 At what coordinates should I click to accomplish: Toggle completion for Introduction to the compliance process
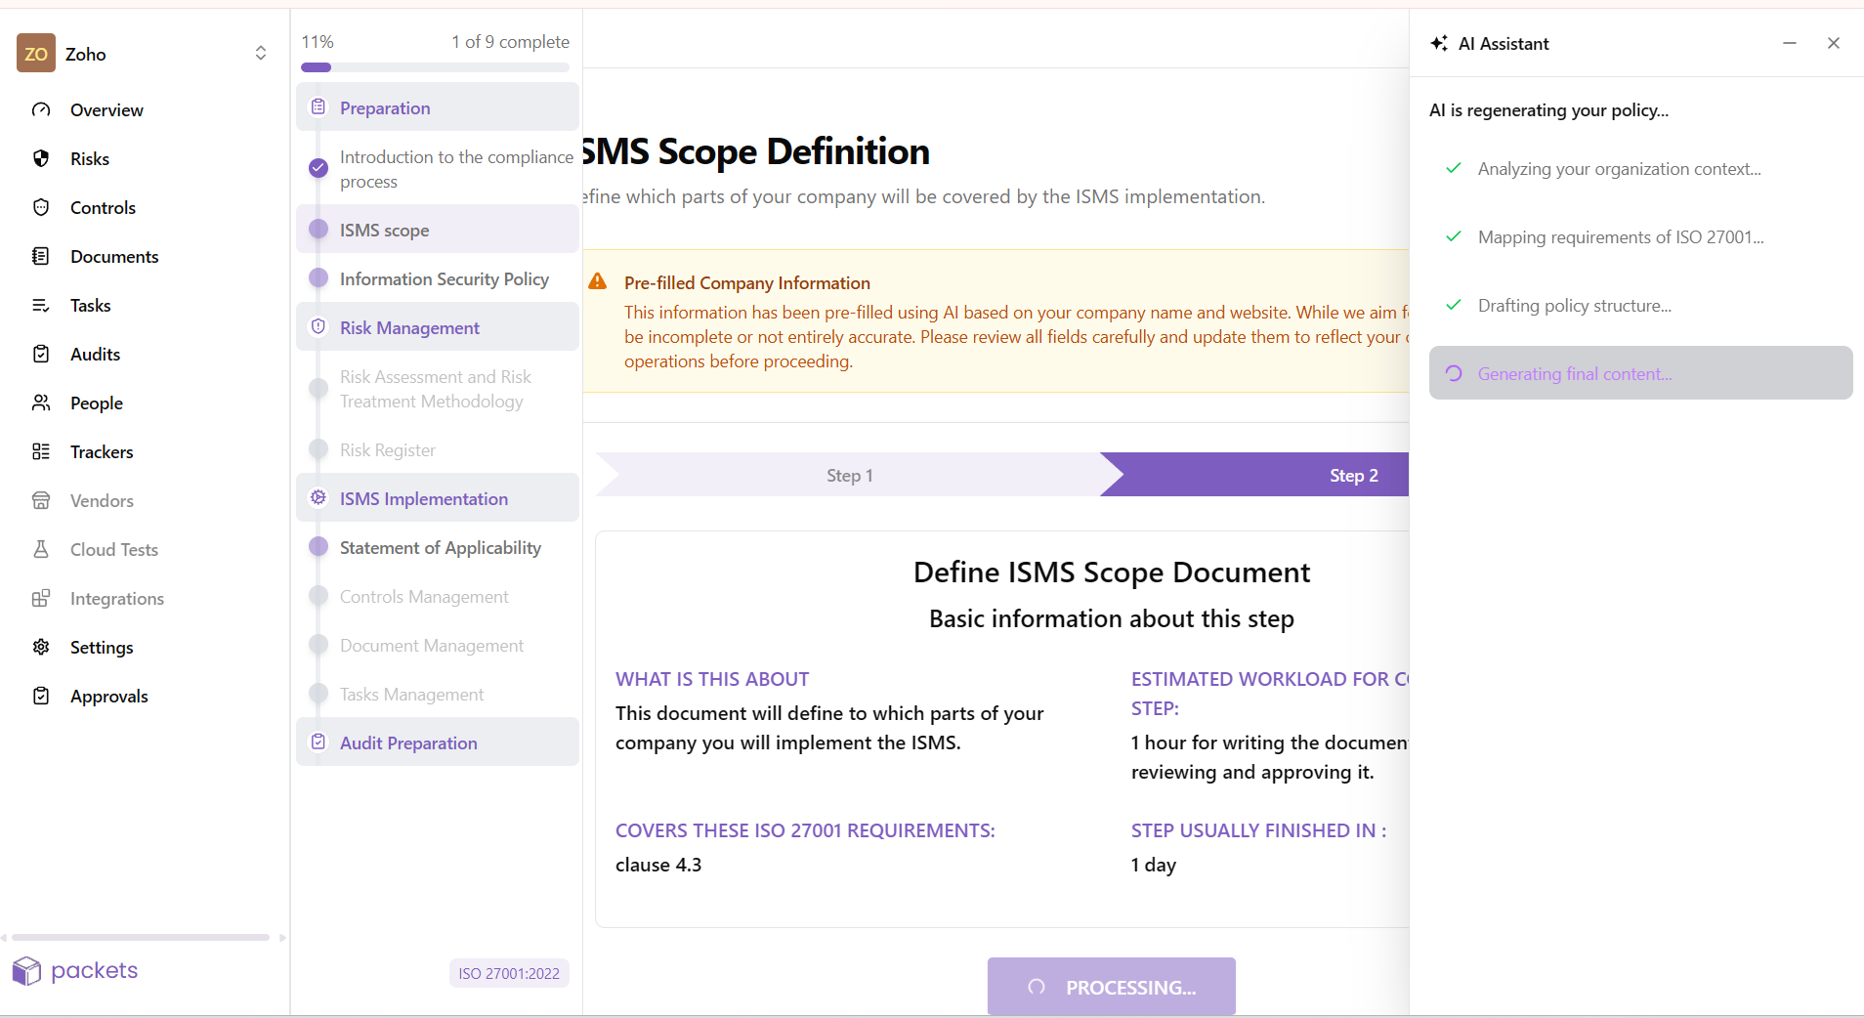coord(318,168)
